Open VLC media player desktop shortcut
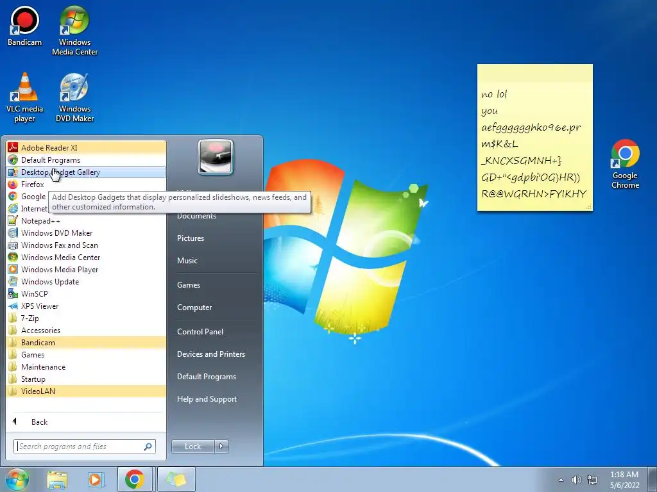 [x=25, y=97]
